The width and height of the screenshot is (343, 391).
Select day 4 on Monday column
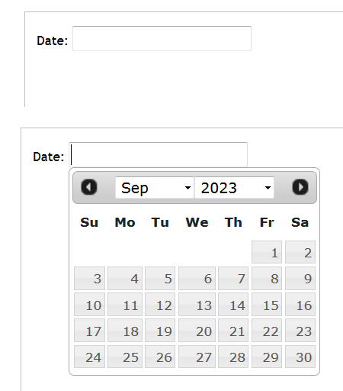125,278
